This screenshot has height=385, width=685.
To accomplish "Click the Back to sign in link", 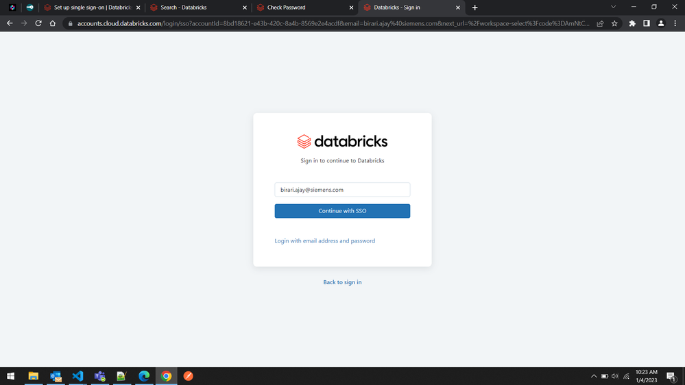I will pyautogui.click(x=342, y=282).
